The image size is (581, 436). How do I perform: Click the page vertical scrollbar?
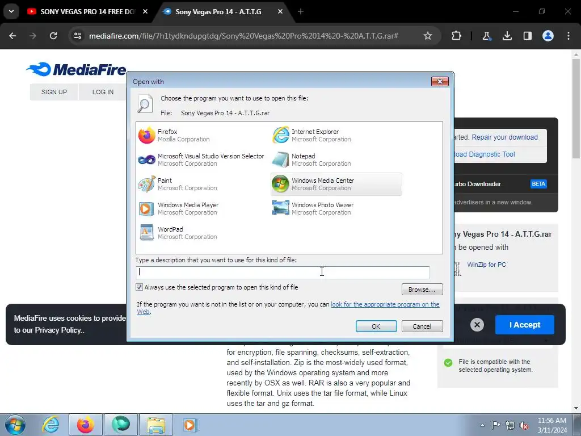(576, 108)
